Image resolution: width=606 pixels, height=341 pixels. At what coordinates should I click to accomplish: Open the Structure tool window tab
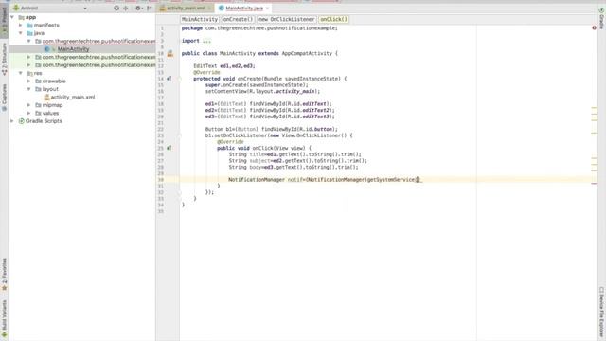(x=4, y=59)
